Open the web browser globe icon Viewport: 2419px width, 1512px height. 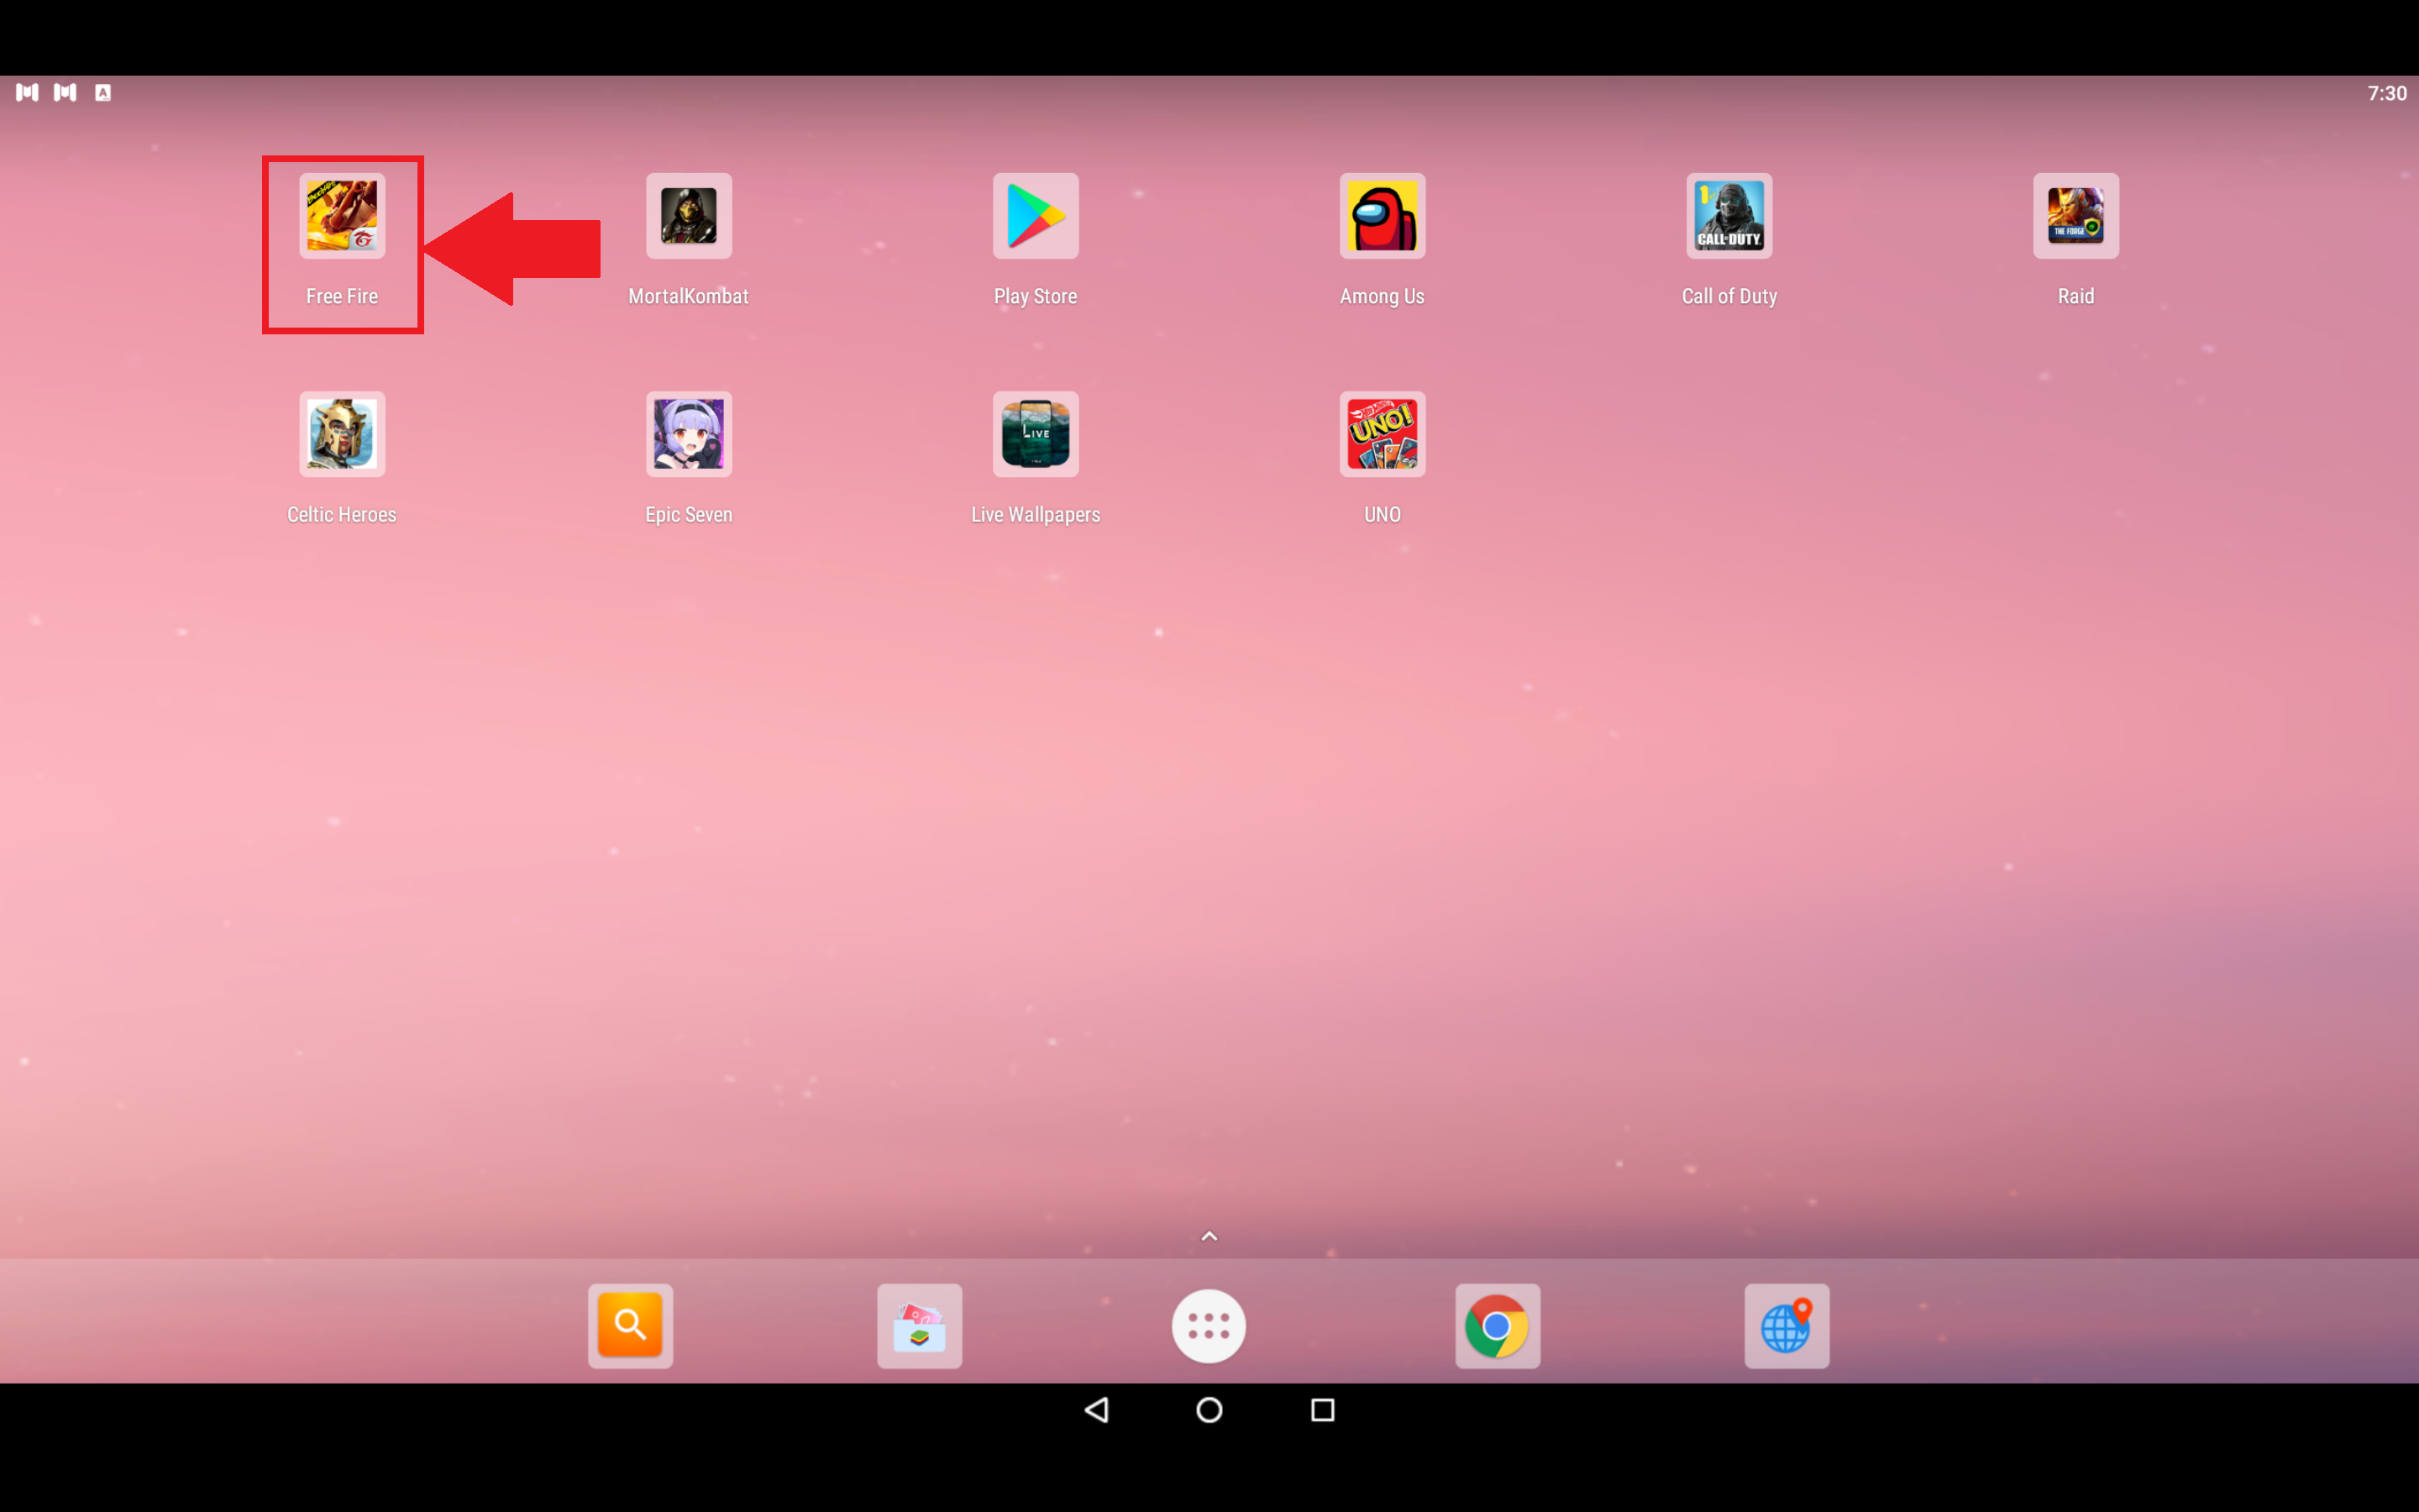coord(1785,1326)
